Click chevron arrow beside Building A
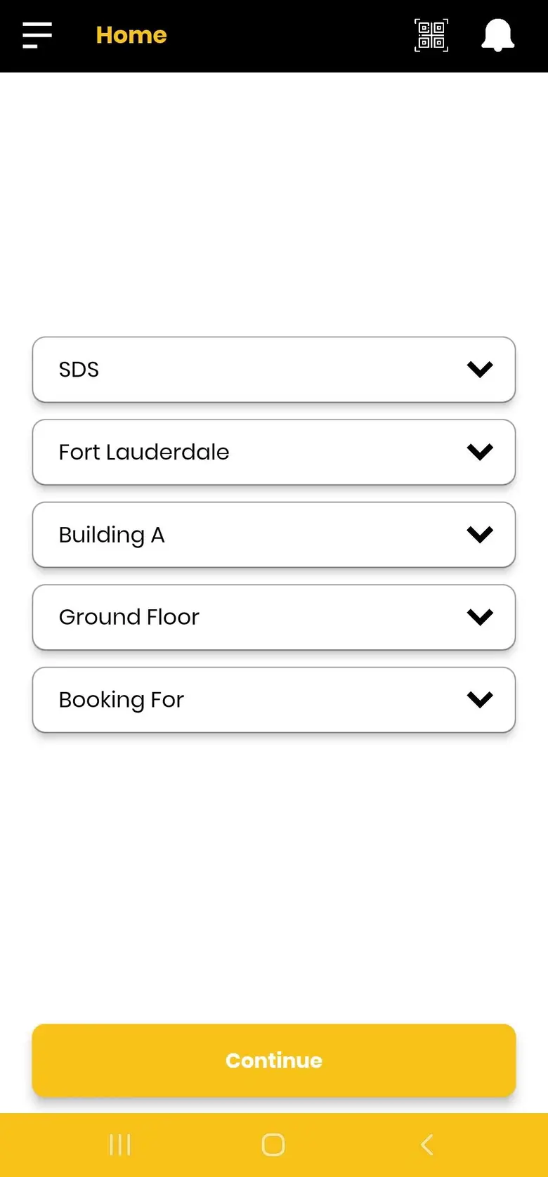 480,535
